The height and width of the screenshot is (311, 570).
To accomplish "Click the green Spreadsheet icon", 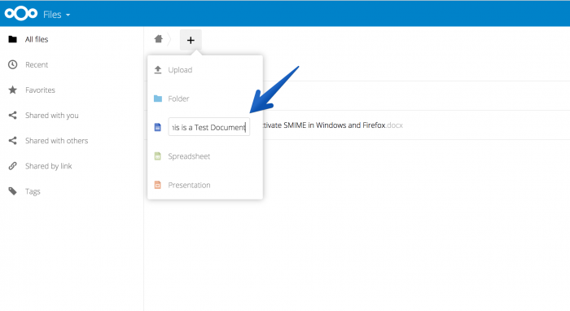I will [x=157, y=156].
